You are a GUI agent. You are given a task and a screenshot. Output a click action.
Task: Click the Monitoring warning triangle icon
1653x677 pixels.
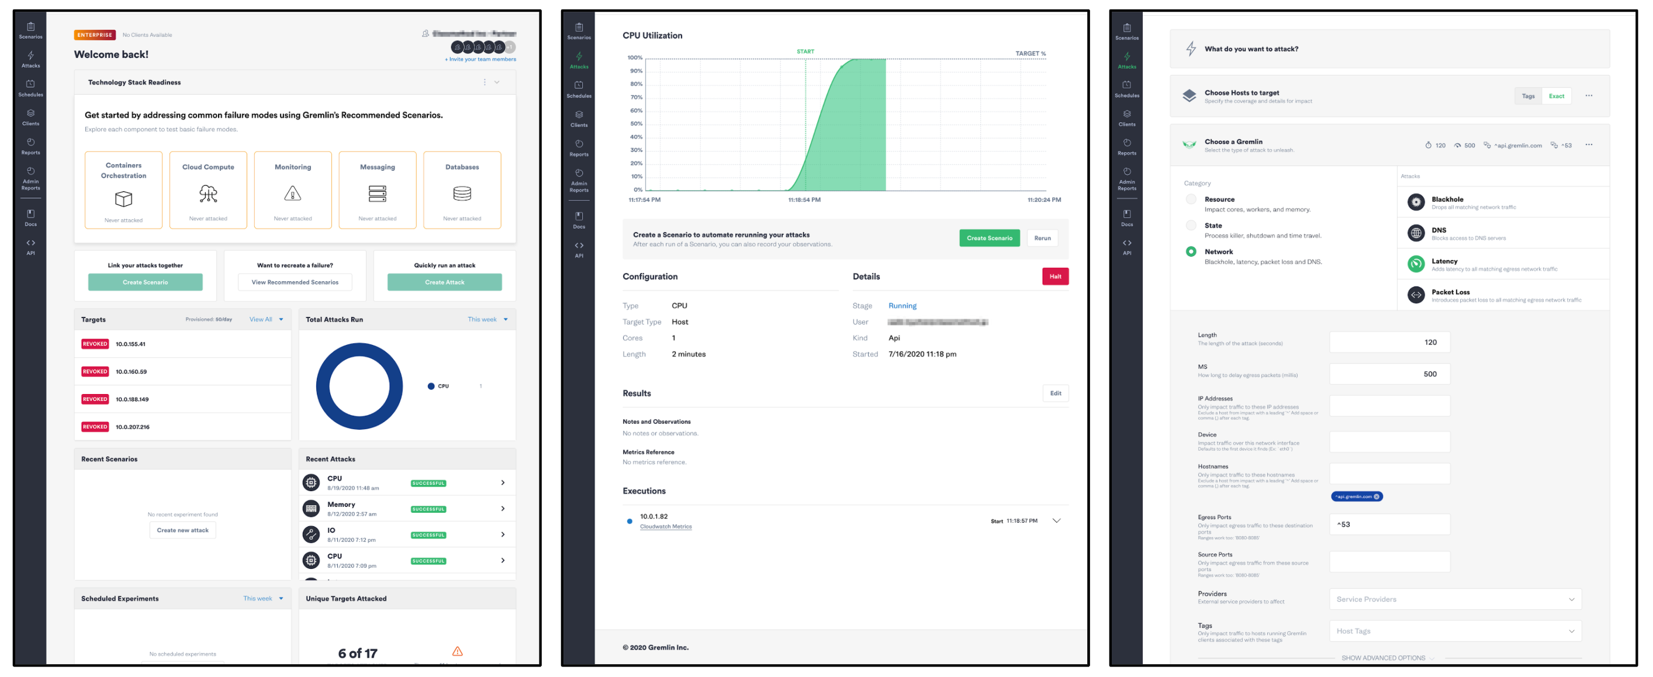pyautogui.click(x=293, y=193)
